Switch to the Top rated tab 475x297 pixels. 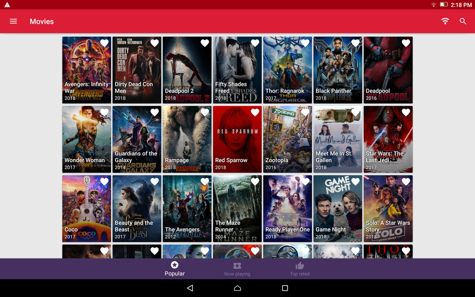click(x=300, y=269)
